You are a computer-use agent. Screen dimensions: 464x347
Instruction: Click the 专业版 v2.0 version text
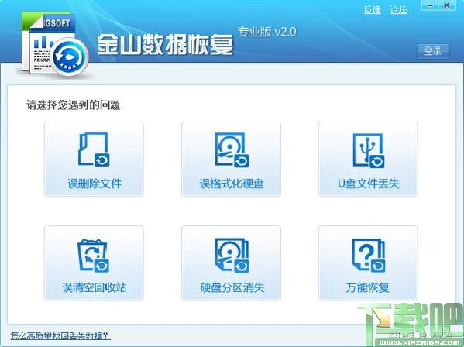tap(267, 32)
